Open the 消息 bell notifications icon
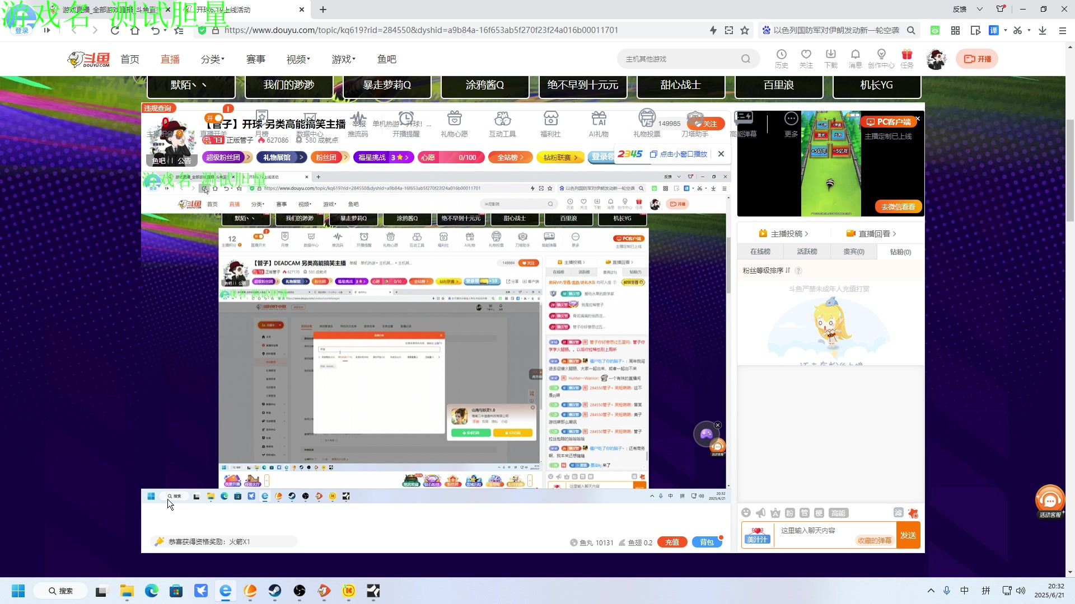This screenshot has width=1075, height=604. pyautogui.click(x=855, y=55)
